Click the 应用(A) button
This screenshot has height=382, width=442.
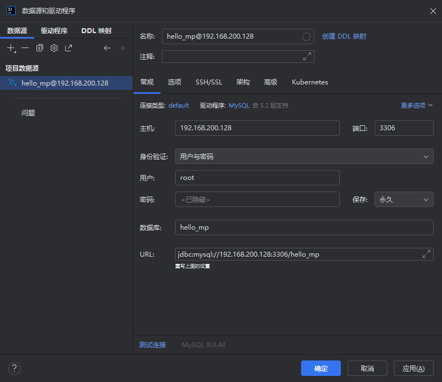click(413, 368)
